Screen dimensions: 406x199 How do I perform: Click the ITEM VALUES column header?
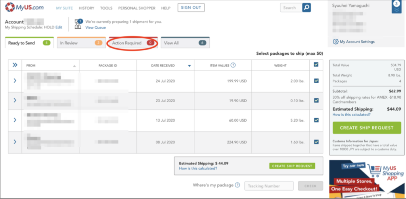pyautogui.click(x=219, y=65)
